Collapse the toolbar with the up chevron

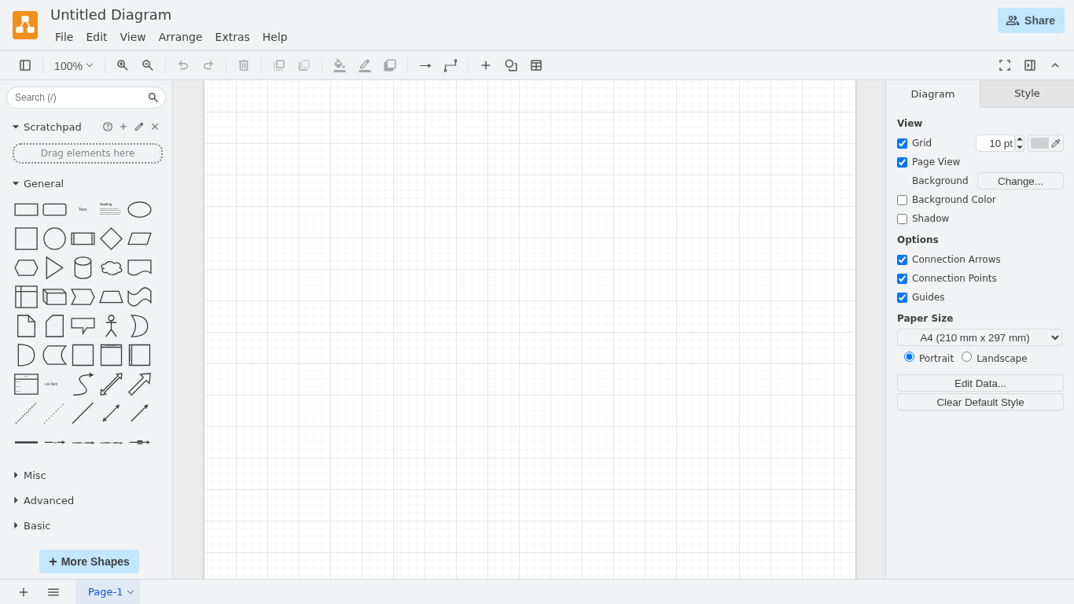(x=1055, y=65)
